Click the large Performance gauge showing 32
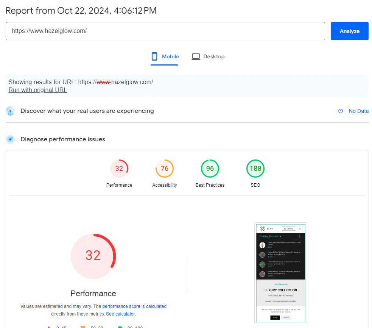Viewport: 372px width, 328px height. point(93,256)
